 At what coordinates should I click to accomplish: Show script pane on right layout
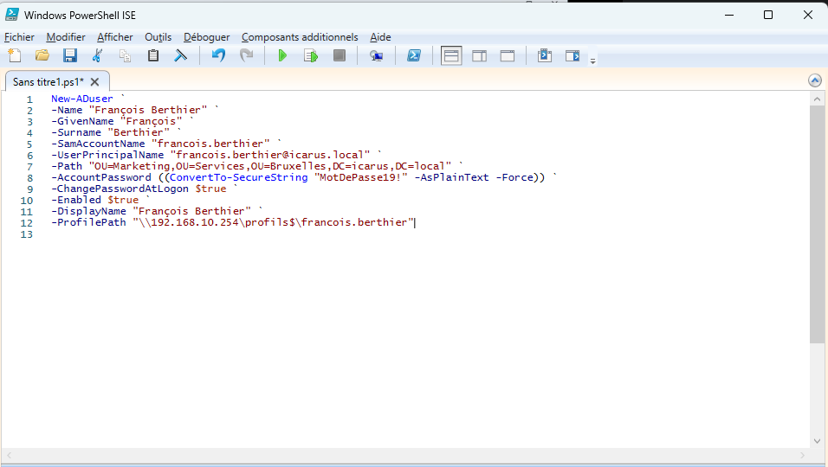pos(479,55)
